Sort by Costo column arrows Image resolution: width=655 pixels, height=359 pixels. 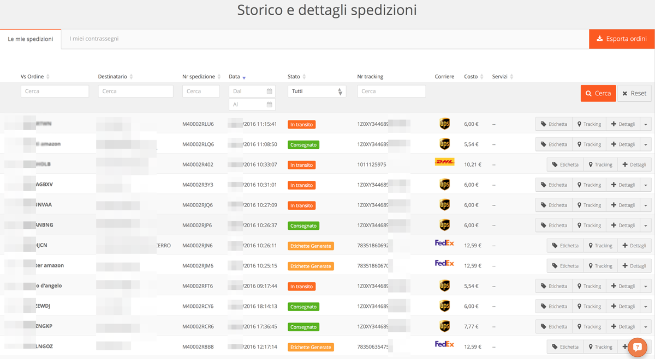[481, 77]
